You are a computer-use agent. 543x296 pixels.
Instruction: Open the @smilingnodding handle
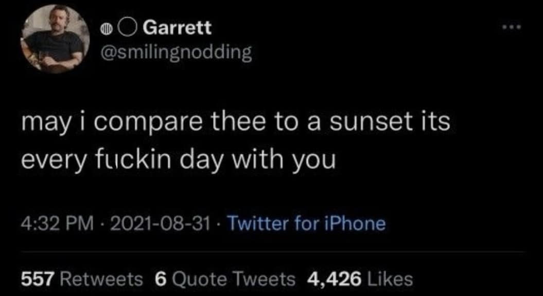pyautogui.click(x=178, y=52)
